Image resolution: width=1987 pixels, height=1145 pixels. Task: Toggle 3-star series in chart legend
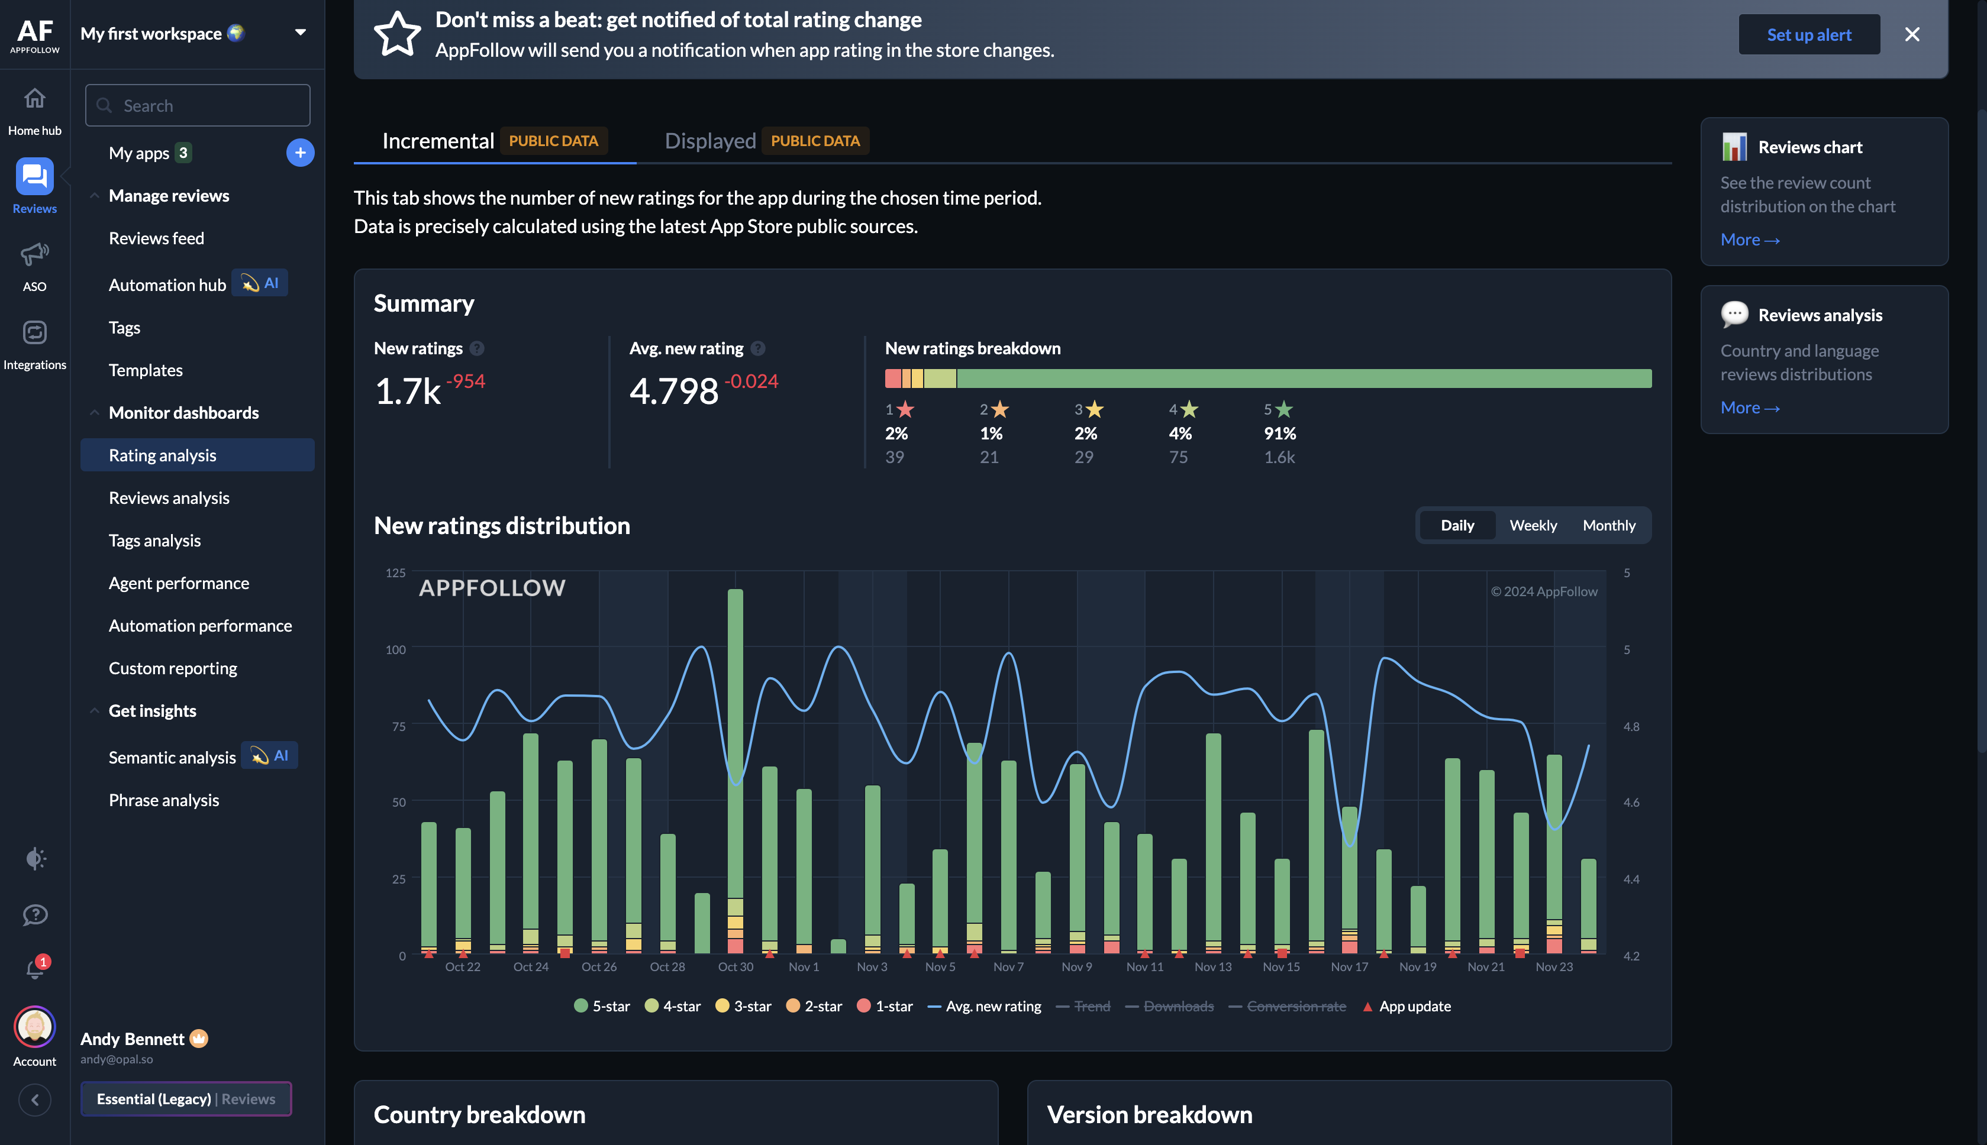(743, 1007)
